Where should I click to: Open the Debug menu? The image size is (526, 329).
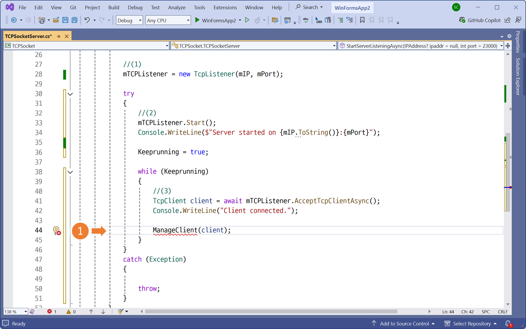click(135, 7)
